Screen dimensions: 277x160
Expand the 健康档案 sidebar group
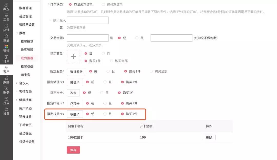[17, 100]
